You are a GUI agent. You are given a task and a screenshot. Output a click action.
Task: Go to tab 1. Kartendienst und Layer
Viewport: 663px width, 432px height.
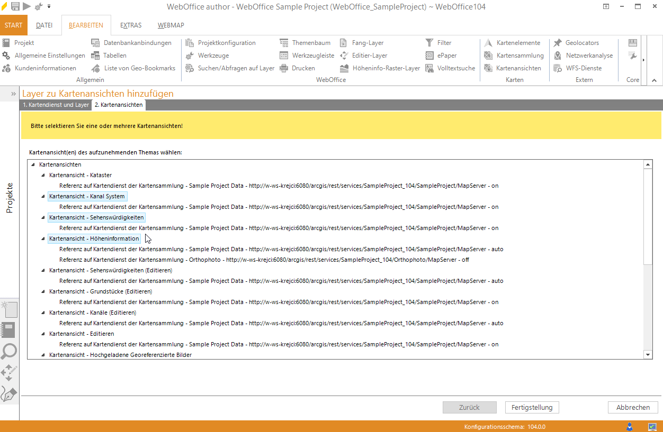(x=56, y=105)
